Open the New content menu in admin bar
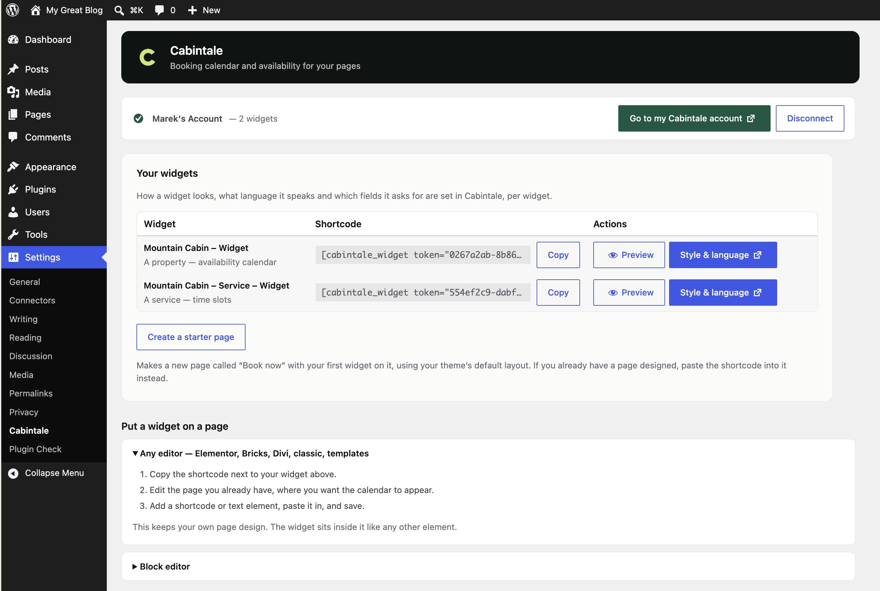 pyautogui.click(x=204, y=10)
